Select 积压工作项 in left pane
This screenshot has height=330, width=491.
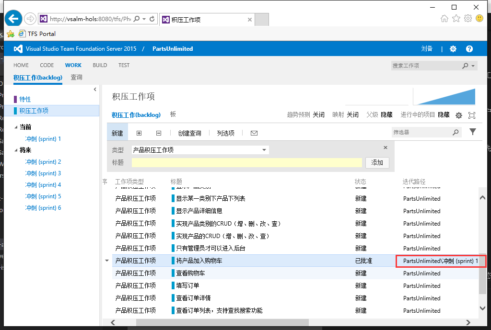(52, 111)
